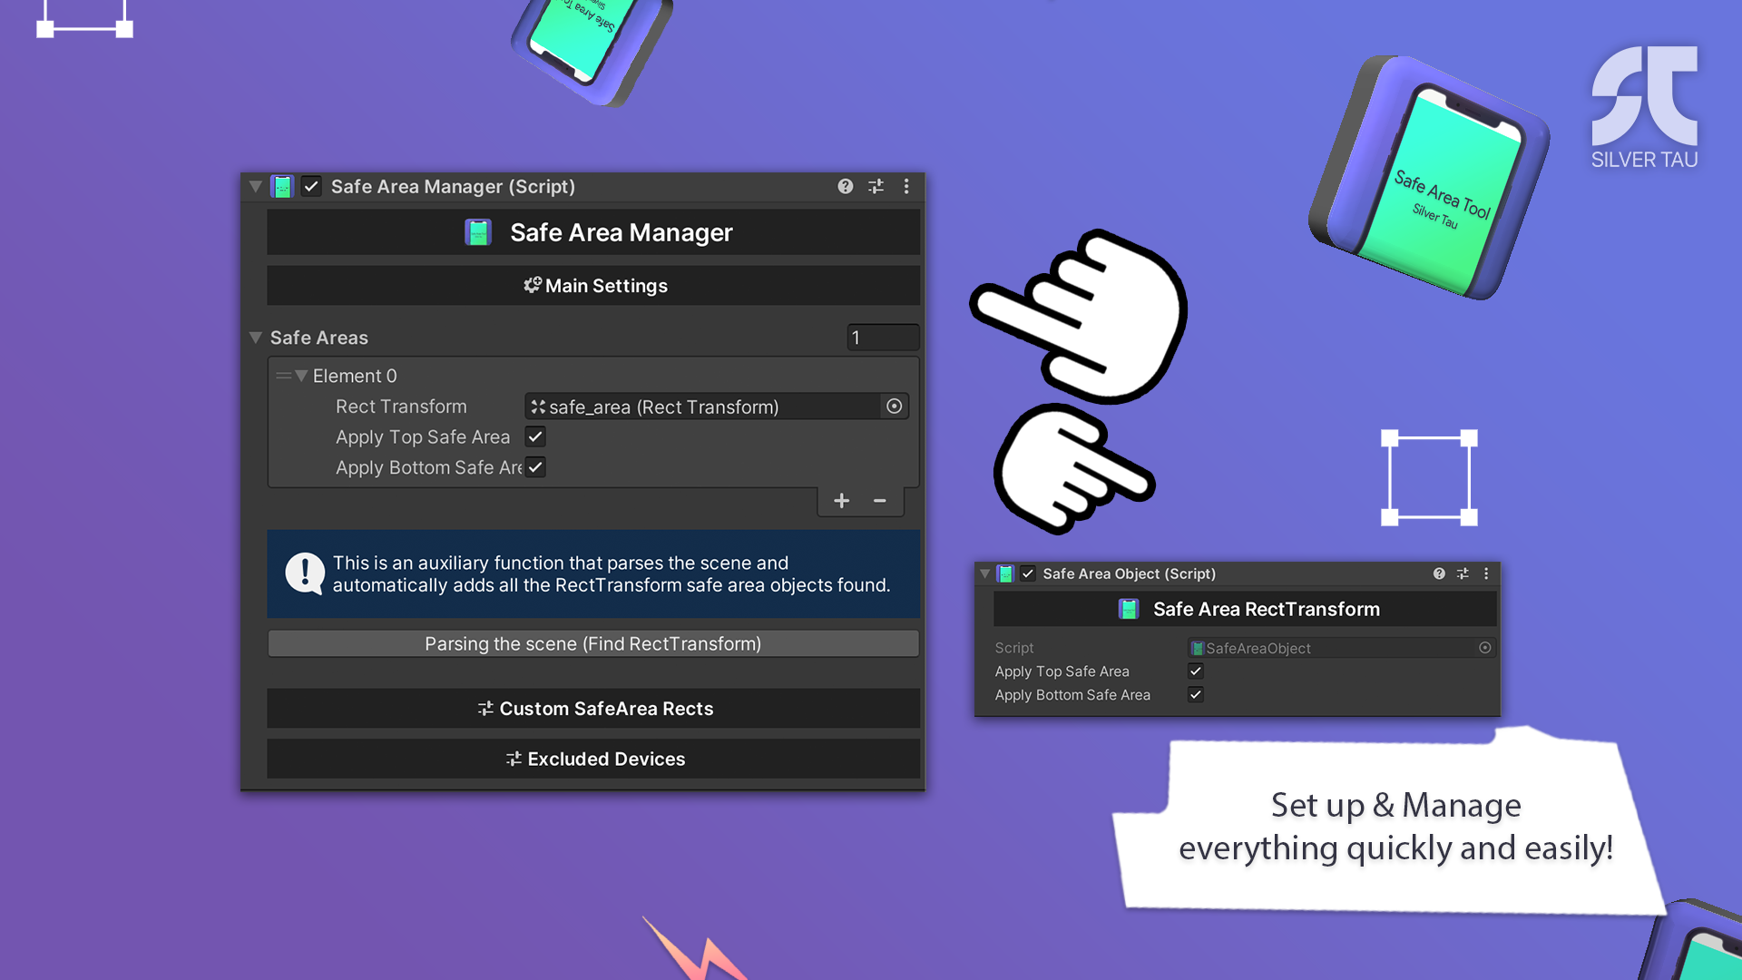1742x980 pixels.
Task: Click the SafeAreaObject script field
Action: (x=1332, y=648)
